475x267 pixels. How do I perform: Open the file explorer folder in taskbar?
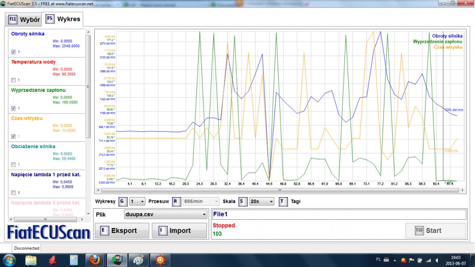[x=32, y=260]
